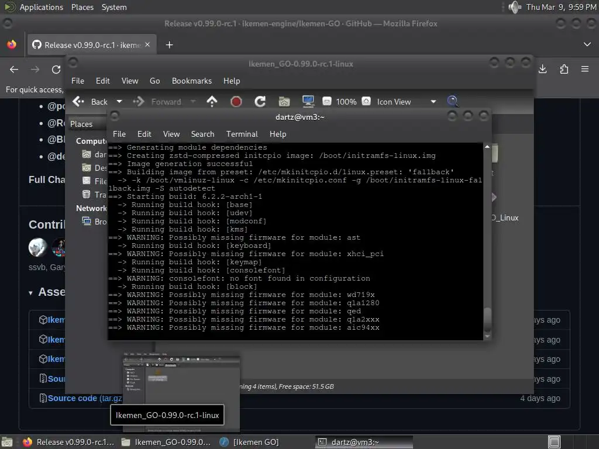Click the Firefox logo icon left of tabs
This screenshot has width=599, height=449.
tap(12, 44)
